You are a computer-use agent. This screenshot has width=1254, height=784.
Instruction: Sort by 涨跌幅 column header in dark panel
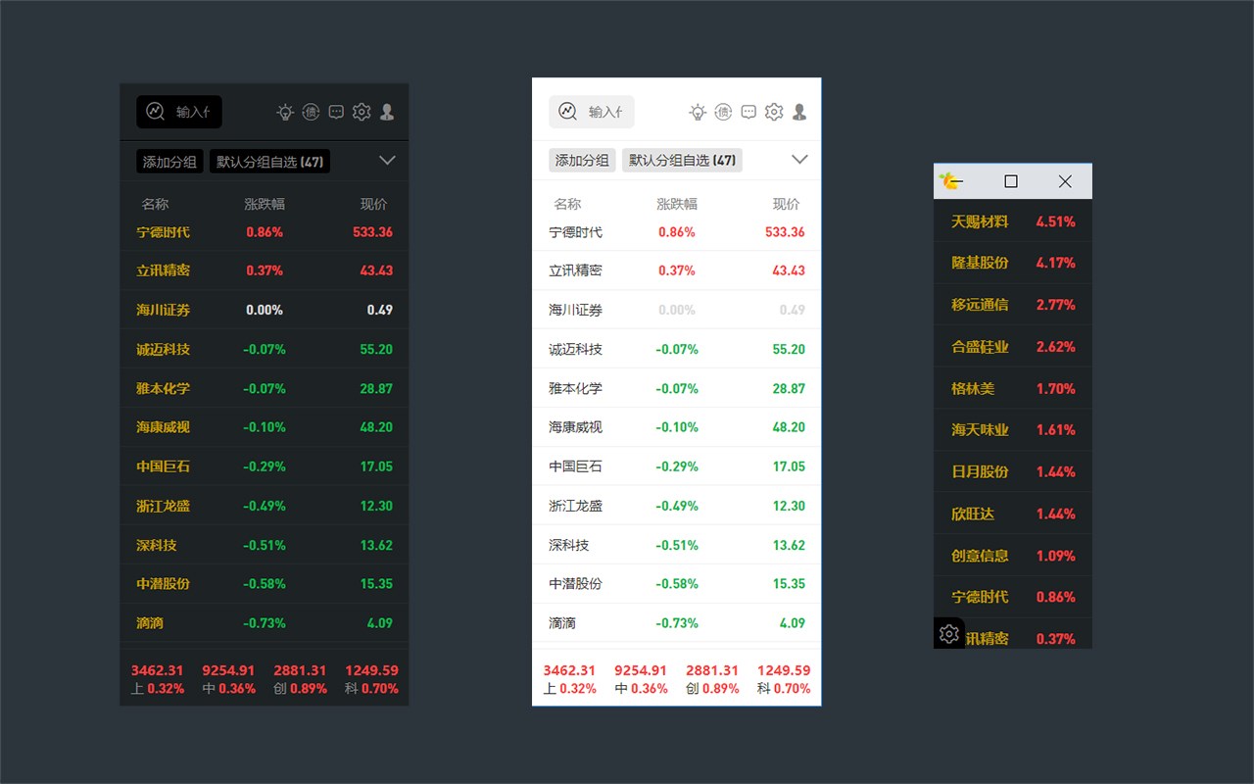[265, 204]
